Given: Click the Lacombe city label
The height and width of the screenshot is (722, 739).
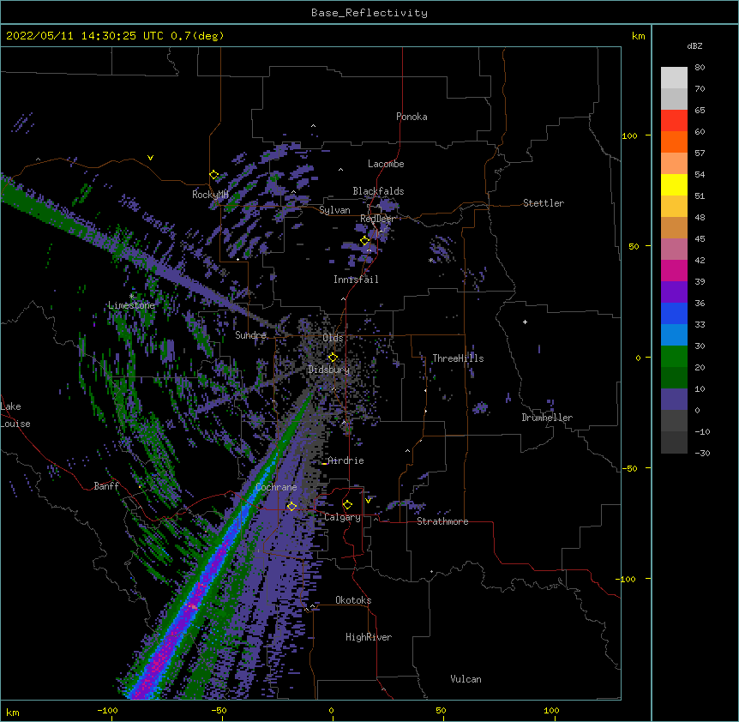Looking at the screenshot, I should (x=386, y=164).
